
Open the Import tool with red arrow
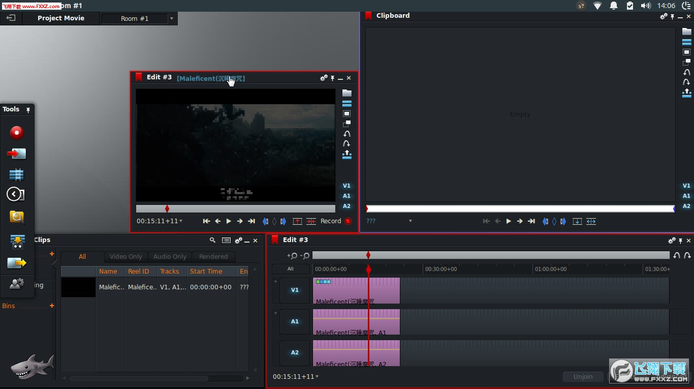point(17,153)
